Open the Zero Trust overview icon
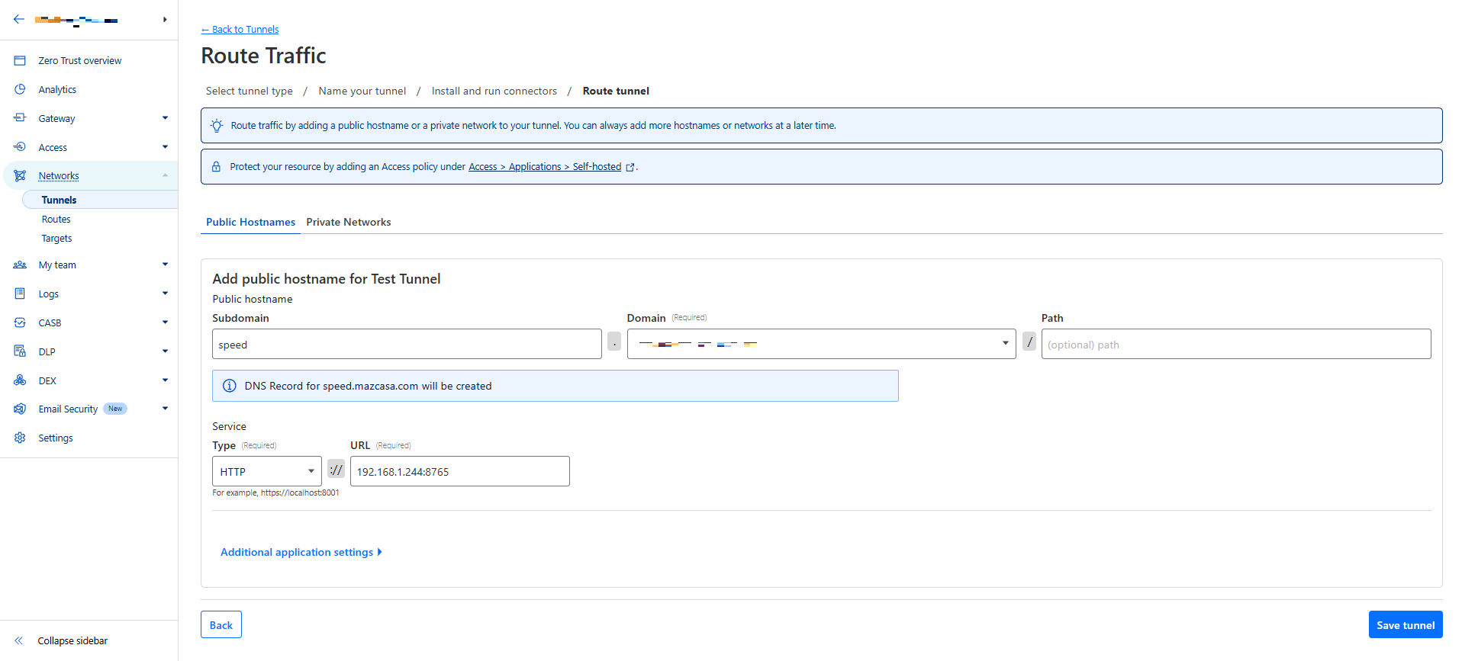The image size is (1462, 661). coord(20,60)
